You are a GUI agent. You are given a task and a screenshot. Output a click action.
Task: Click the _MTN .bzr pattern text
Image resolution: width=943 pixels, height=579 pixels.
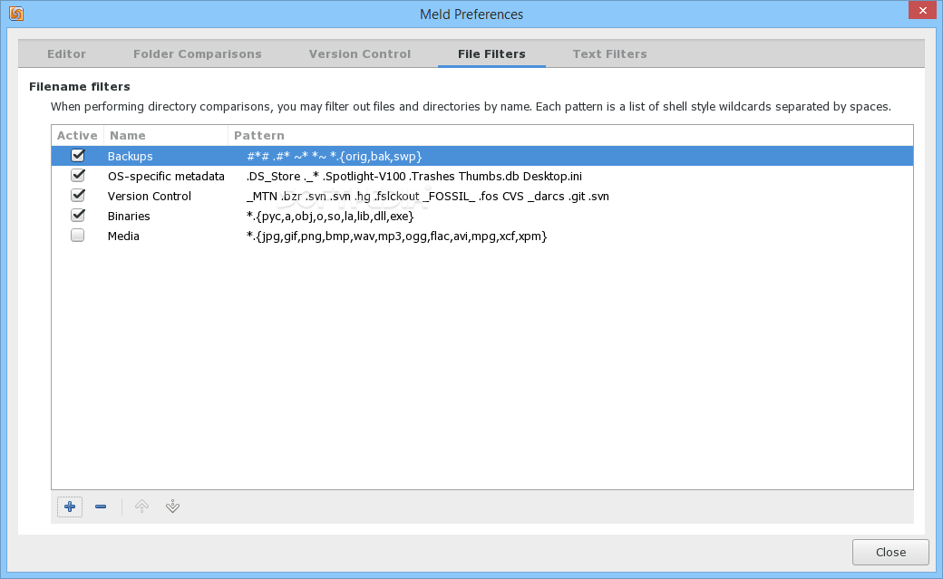click(x=428, y=196)
